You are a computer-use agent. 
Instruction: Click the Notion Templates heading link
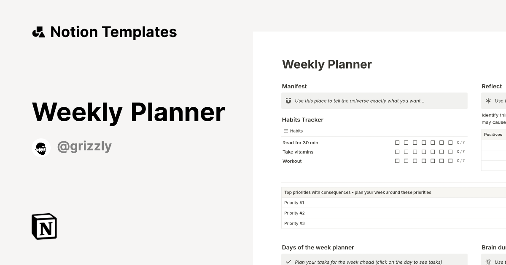point(113,32)
